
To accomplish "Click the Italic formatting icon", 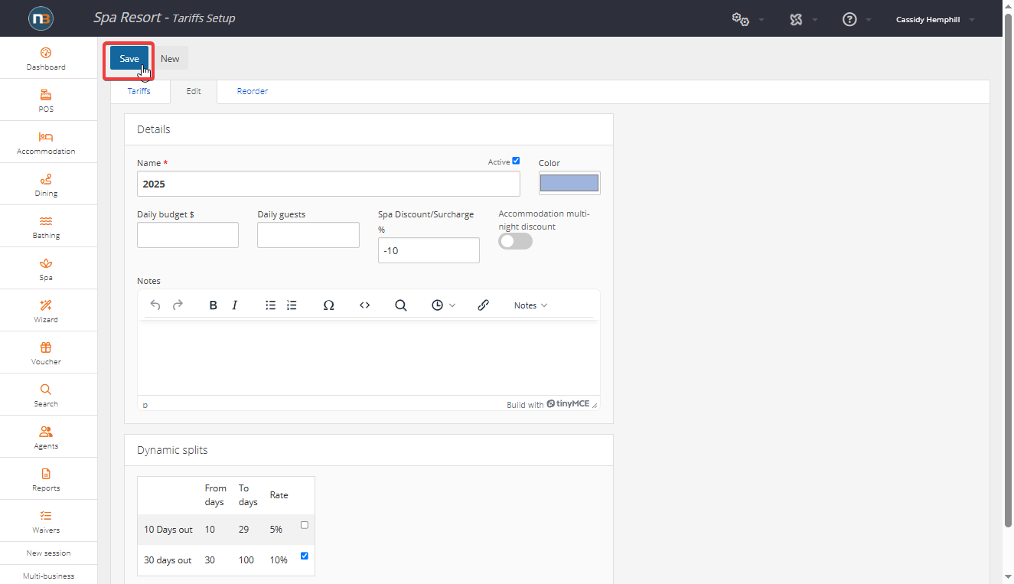I will pos(235,305).
